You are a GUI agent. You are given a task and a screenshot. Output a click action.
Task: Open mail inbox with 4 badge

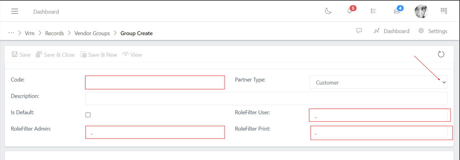[x=397, y=11]
